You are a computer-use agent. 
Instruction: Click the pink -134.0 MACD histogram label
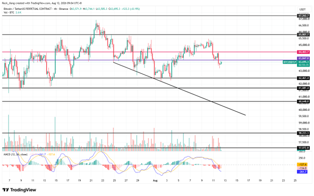pyautogui.click(x=302, y=168)
